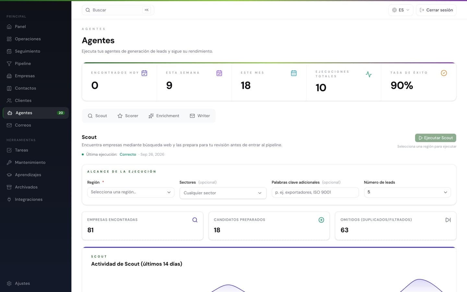Click the Omitidos value 63
This screenshot has width=467, height=292.
pyautogui.click(x=344, y=230)
